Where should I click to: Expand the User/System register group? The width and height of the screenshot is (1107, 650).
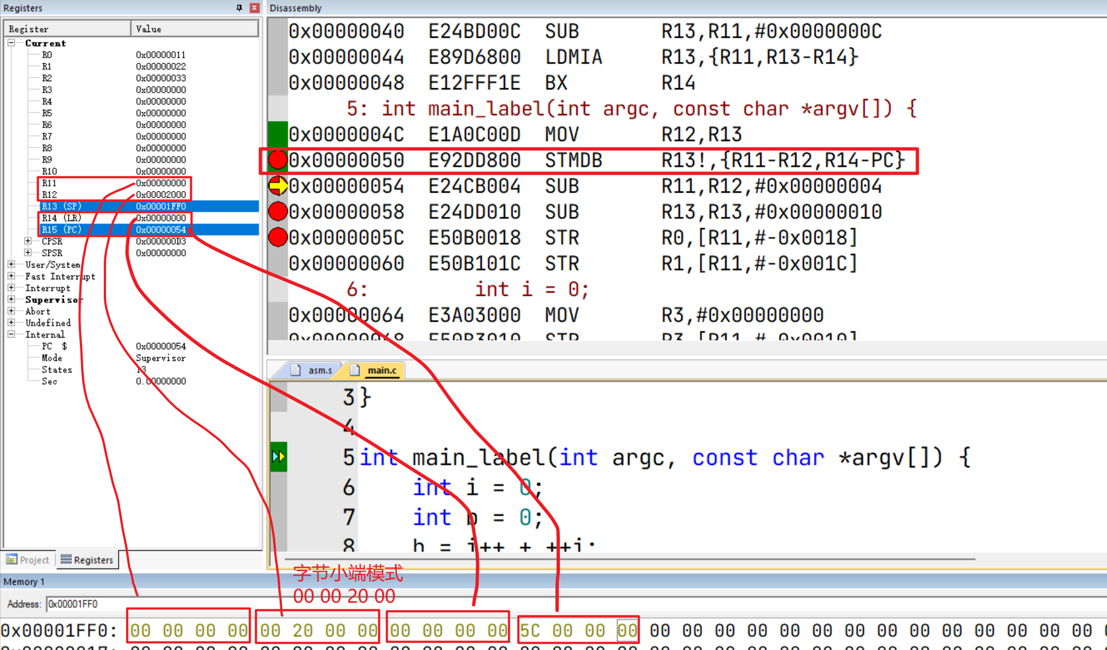point(11,264)
